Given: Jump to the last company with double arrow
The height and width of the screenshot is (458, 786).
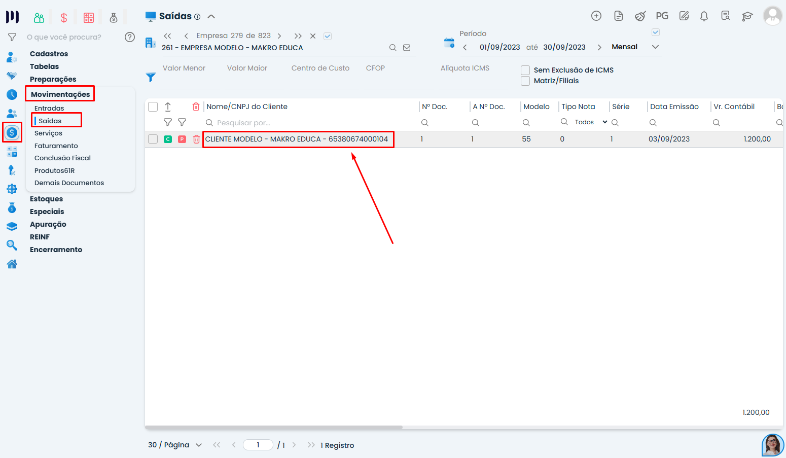Looking at the screenshot, I should tap(298, 36).
